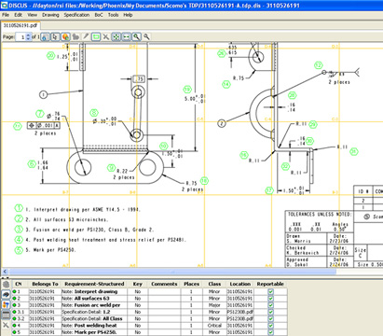Click the horizontal scrollbar under the drawing

173,272
